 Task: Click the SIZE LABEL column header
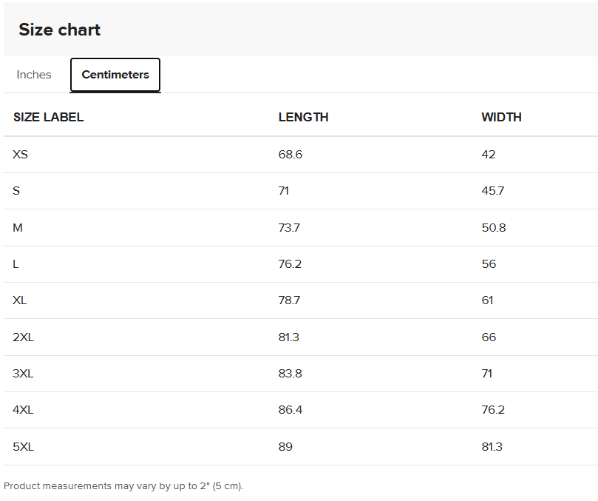point(49,117)
